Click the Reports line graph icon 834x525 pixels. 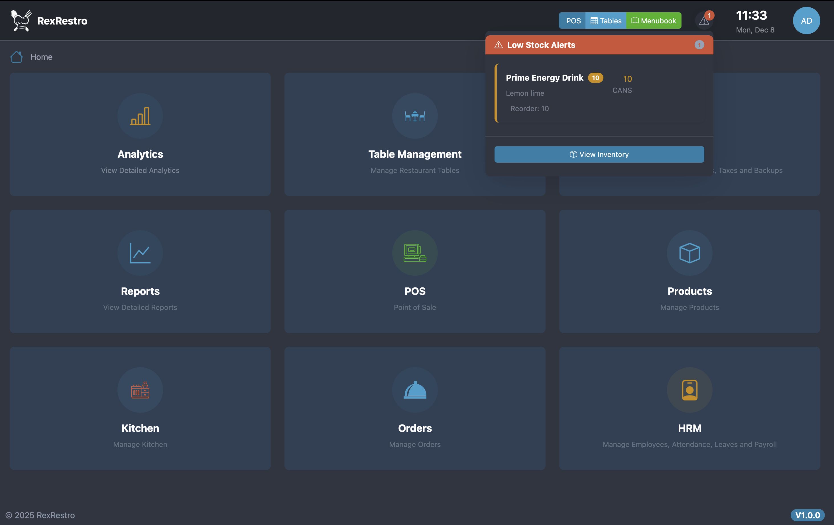pyautogui.click(x=140, y=253)
